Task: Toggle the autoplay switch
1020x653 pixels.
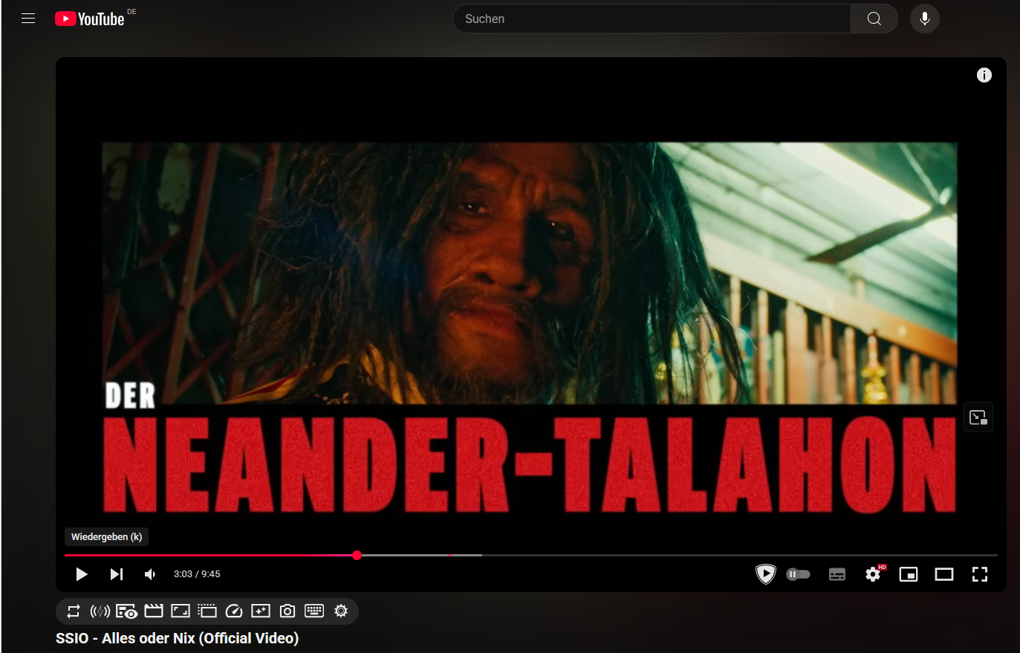Action: [x=798, y=574]
